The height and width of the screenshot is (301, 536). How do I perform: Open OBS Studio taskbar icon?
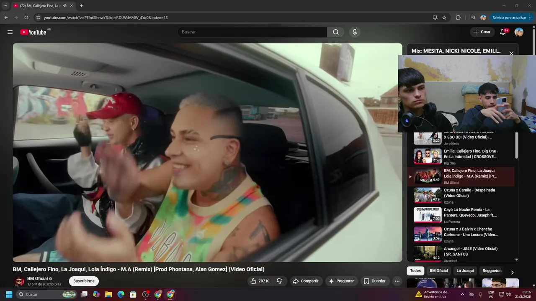click(145, 294)
